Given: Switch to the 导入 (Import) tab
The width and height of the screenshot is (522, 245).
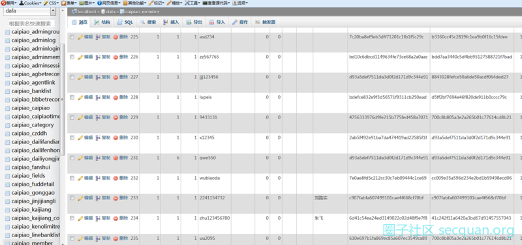Looking at the screenshot, I should click(x=217, y=22).
